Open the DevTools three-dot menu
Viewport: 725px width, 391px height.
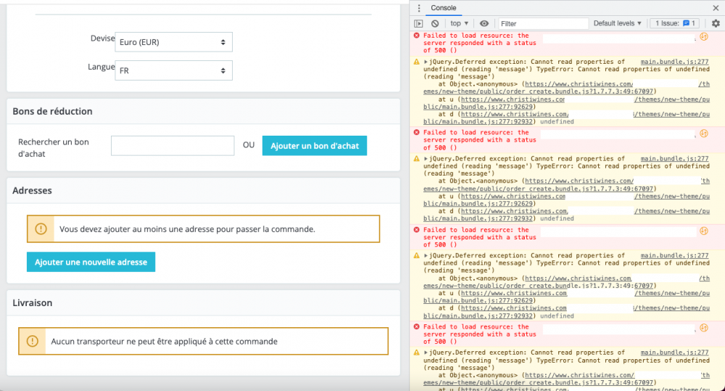[x=419, y=8]
